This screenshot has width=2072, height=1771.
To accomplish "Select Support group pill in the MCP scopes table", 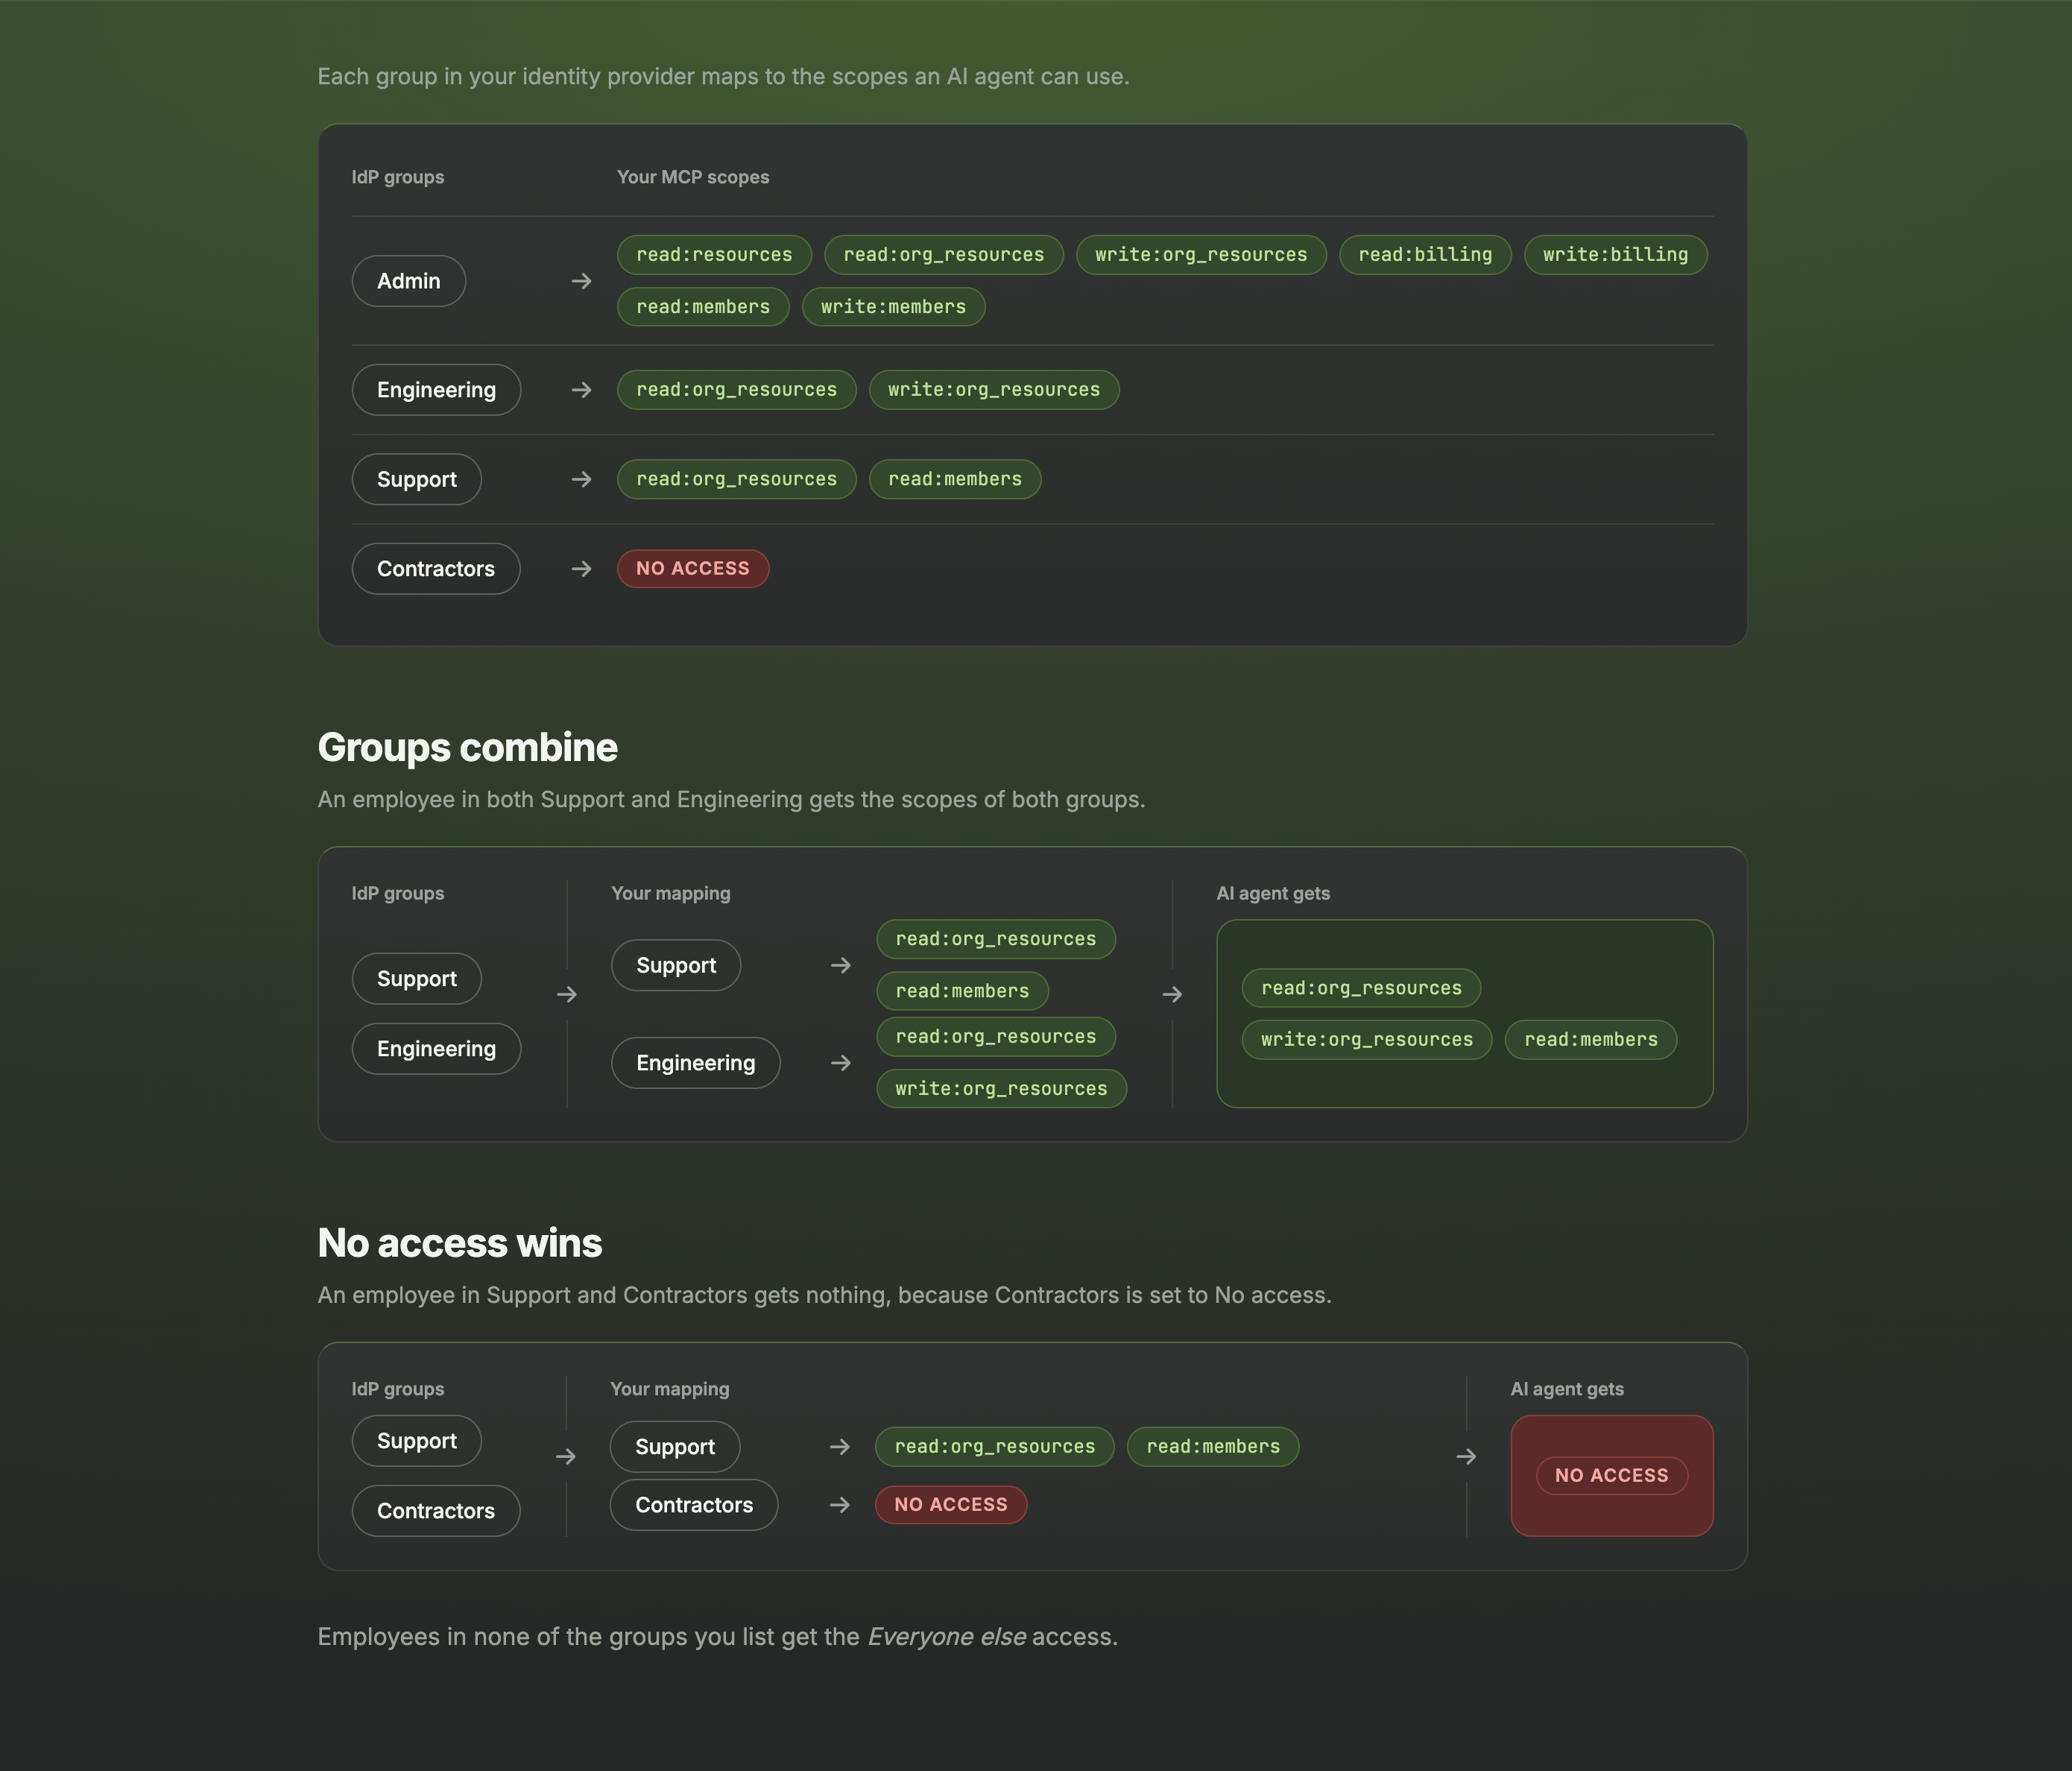I will 417,480.
